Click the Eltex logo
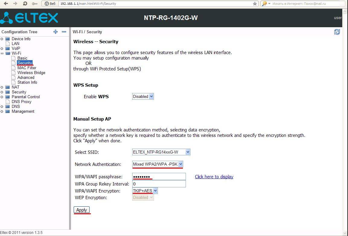 point(29,18)
